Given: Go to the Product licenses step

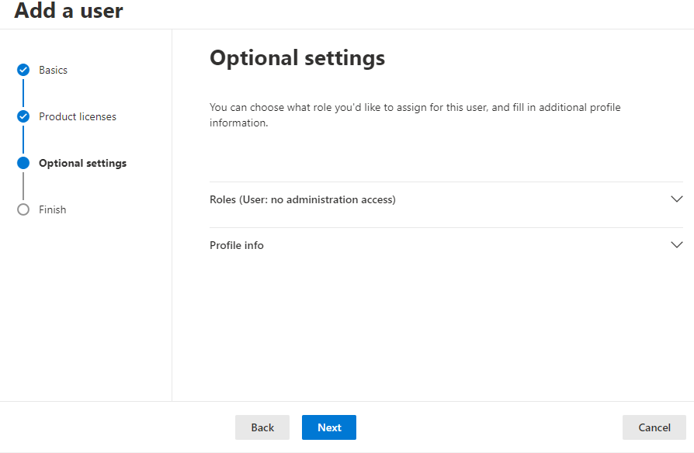Looking at the screenshot, I should 78,116.
